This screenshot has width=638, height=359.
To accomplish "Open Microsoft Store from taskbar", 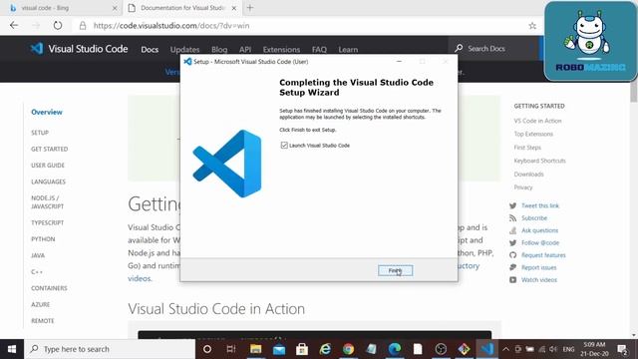I will point(302,349).
